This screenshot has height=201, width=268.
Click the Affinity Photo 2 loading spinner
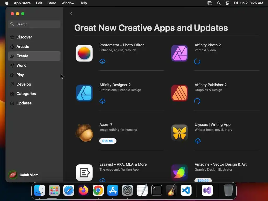(197, 61)
